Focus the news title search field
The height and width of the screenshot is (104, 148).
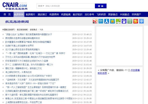70,6
